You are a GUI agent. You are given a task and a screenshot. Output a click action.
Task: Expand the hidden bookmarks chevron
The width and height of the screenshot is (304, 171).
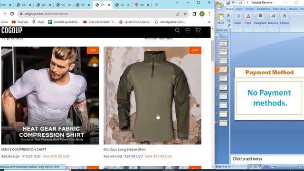click(x=209, y=22)
